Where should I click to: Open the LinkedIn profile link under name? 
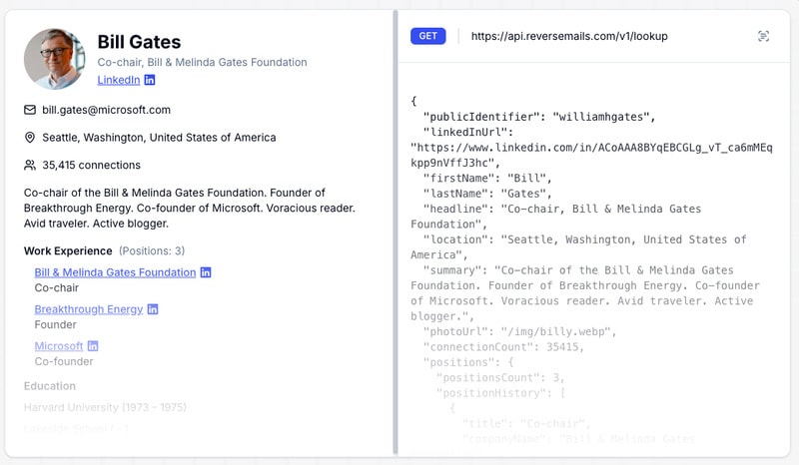(x=118, y=80)
